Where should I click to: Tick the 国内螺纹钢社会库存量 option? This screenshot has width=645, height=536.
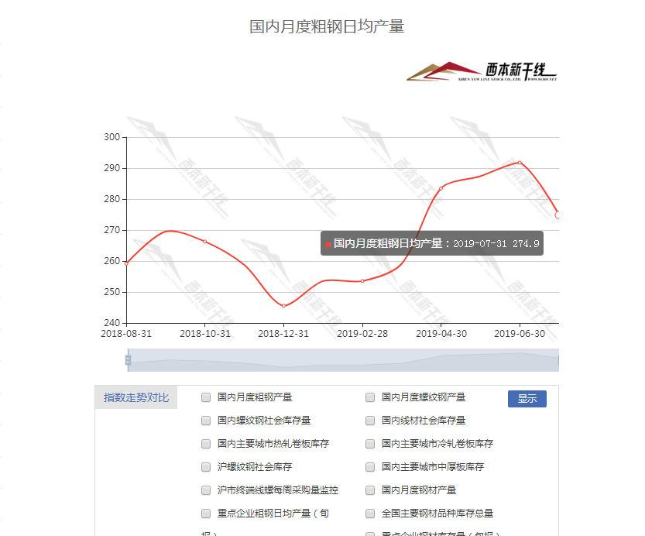click(206, 421)
